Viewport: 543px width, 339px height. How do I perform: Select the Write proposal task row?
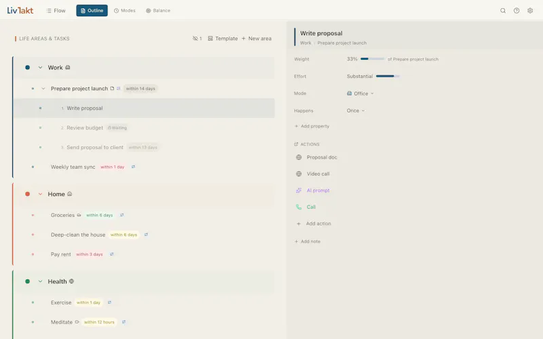pyautogui.click(x=144, y=108)
